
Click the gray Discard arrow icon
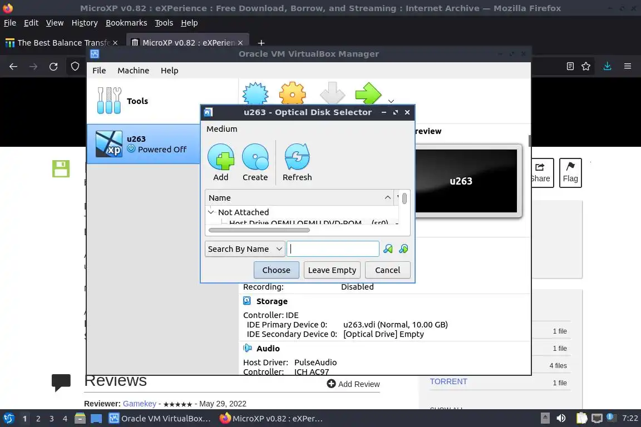coord(332,93)
